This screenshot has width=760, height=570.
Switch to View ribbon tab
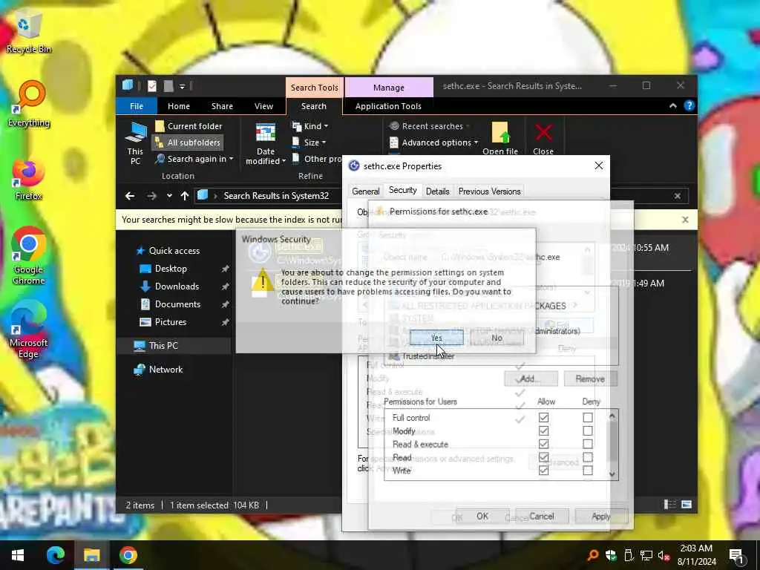(263, 106)
